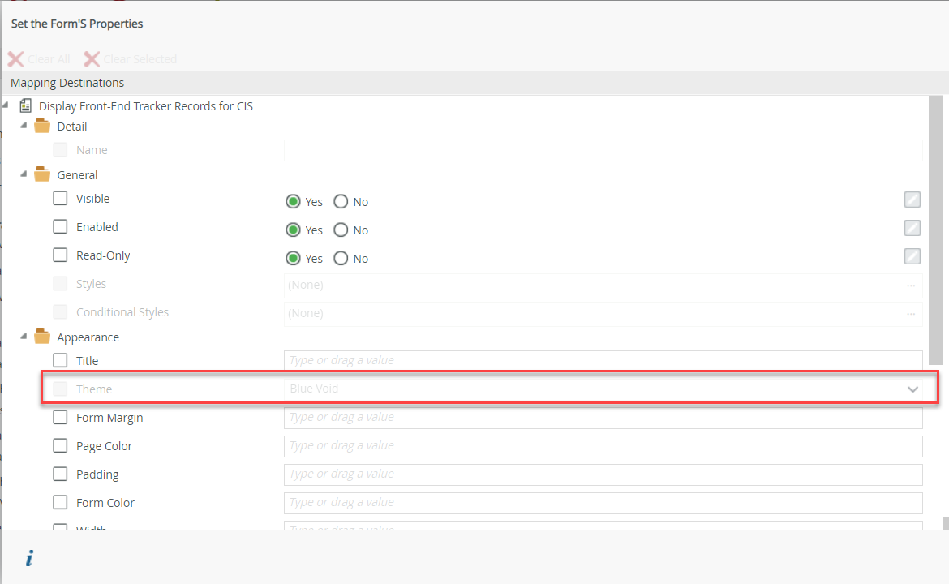
Task: Tick the Enabled checkbox
Action: coord(60,227)
